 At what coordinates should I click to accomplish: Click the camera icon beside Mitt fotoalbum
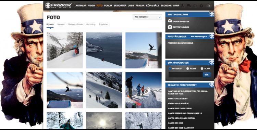coord(170,27)
